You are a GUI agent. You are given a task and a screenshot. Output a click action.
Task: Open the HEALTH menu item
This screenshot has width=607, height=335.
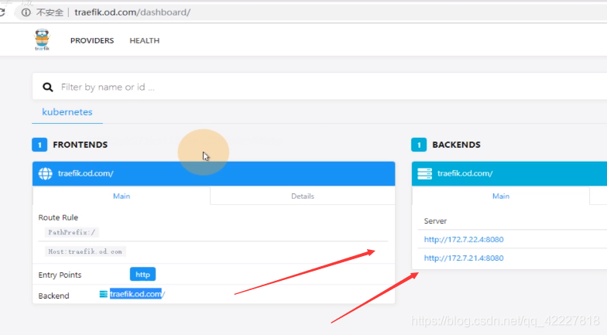coord(144,40)
